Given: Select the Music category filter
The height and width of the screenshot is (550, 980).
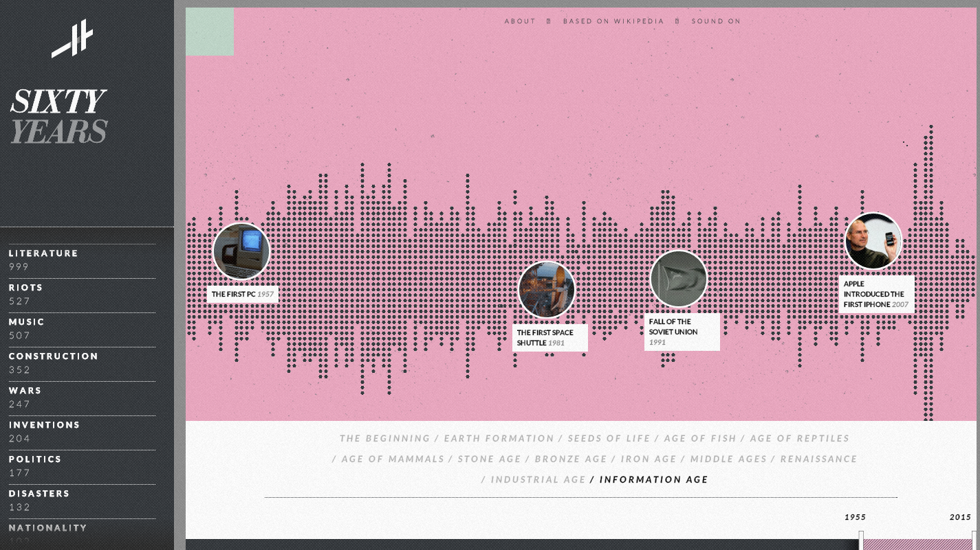Looking at the screenshot, I should [27, 322].
